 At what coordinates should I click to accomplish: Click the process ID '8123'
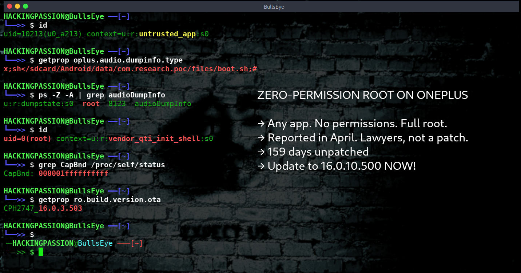(117, 104)
